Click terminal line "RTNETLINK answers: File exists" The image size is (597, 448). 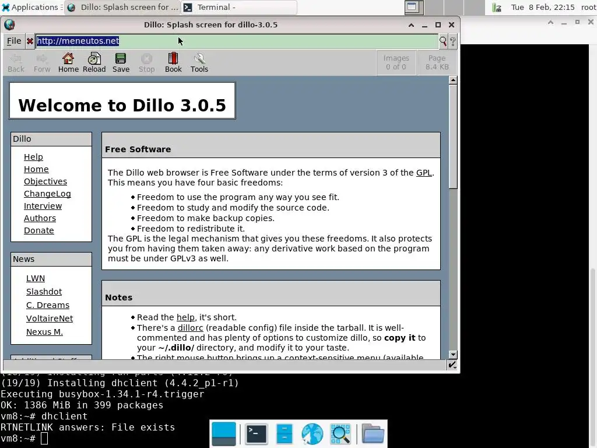[87, 428]
